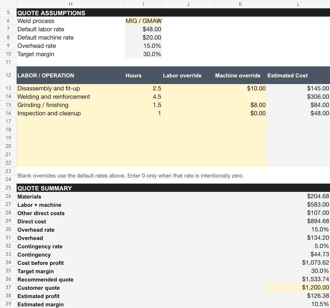Click the Labor override column header
Viewport: 330px width, 308px height.
pos(188,75)
